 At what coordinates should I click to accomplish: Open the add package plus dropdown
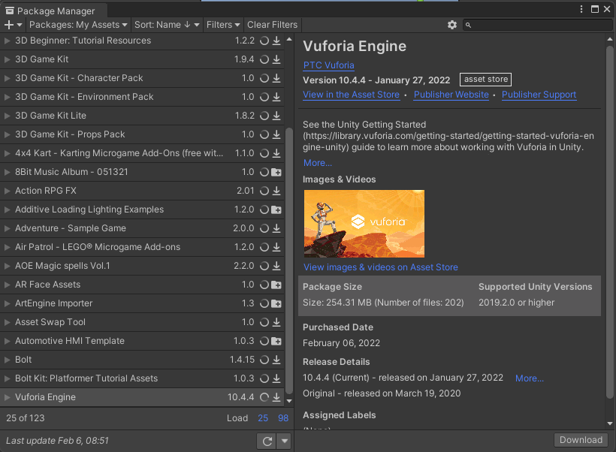pyautogui.click(x=13, y=25)
